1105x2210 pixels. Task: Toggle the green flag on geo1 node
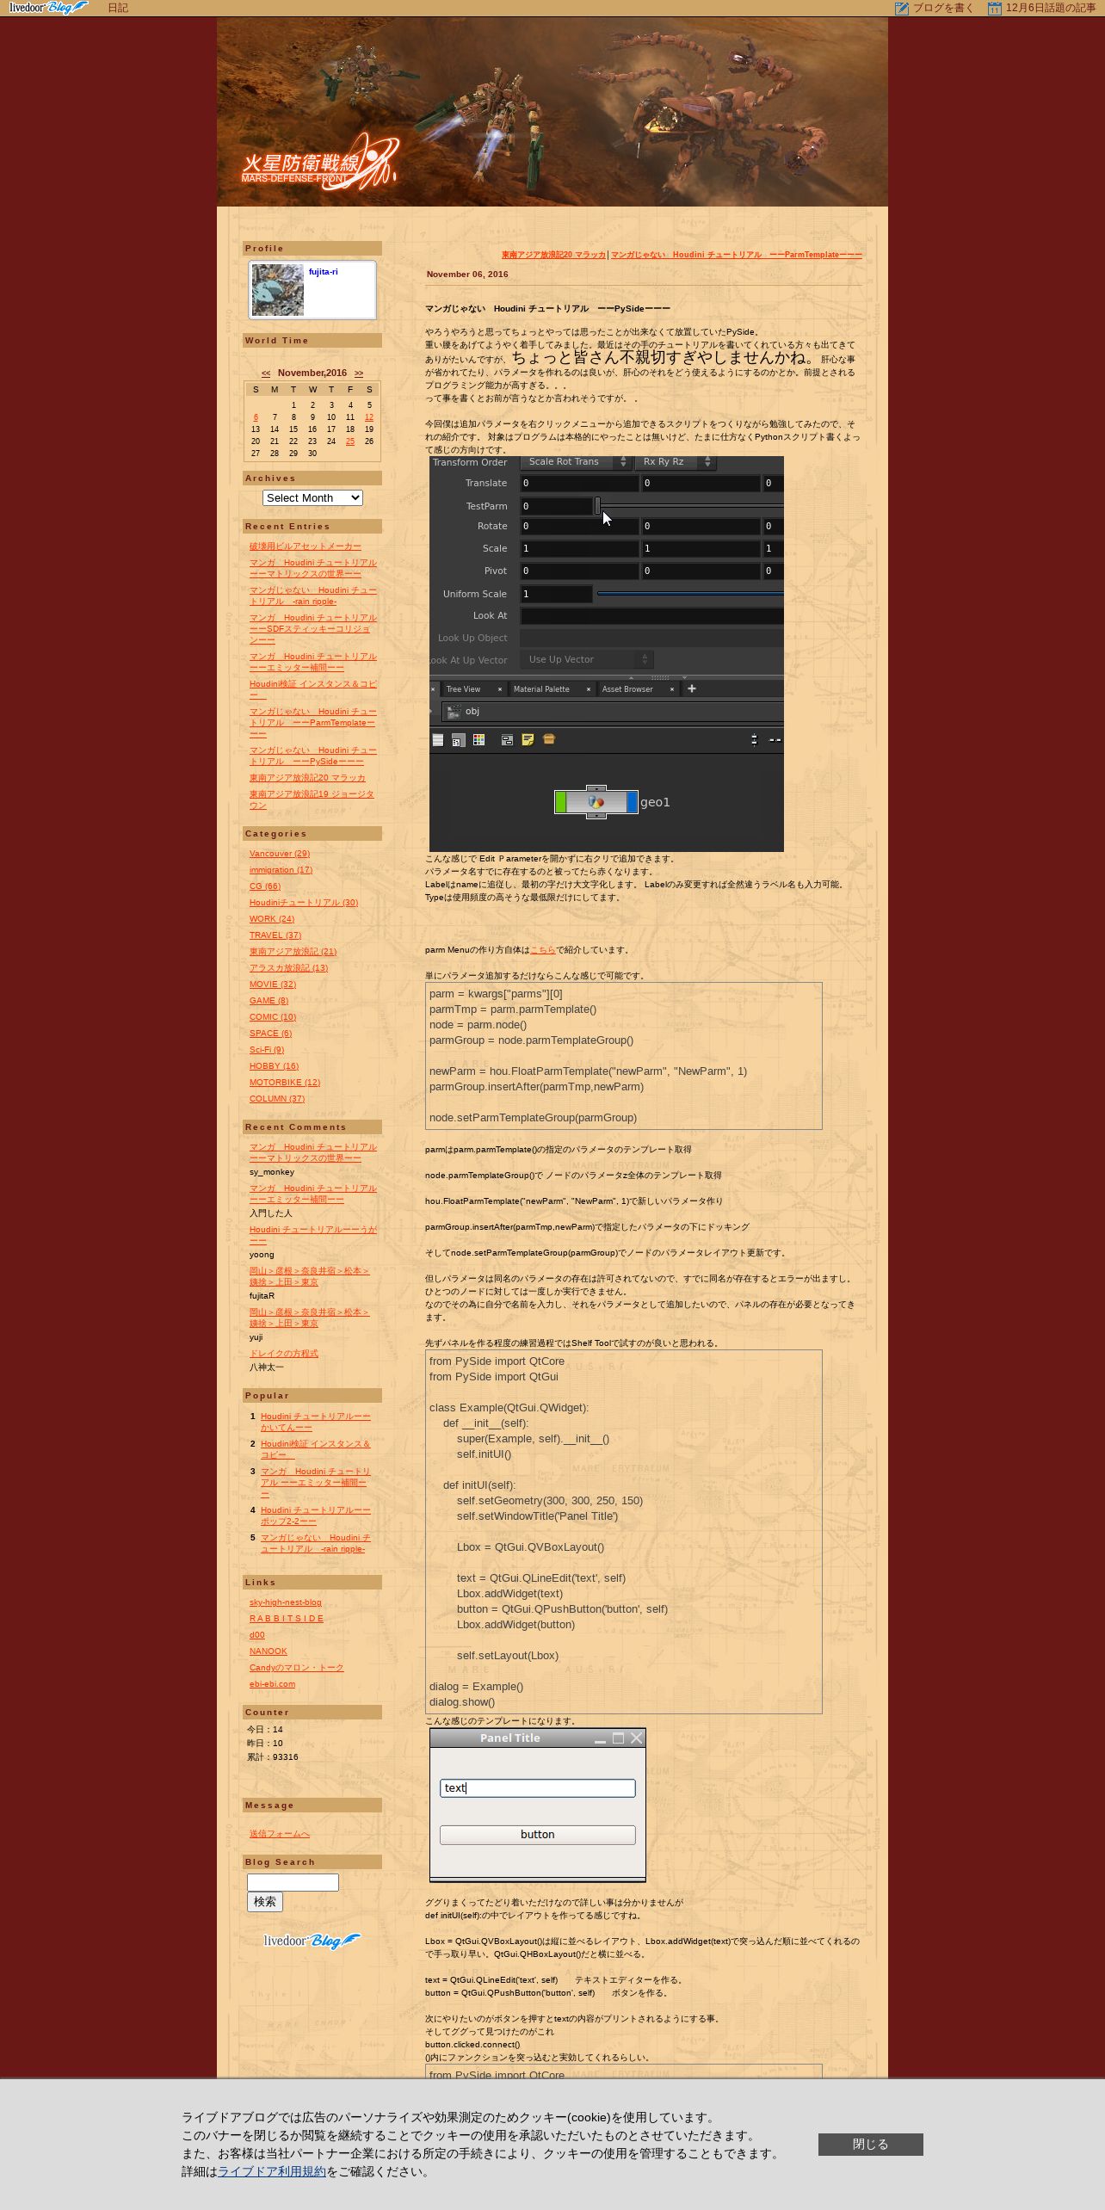click(x=560, y=802)
